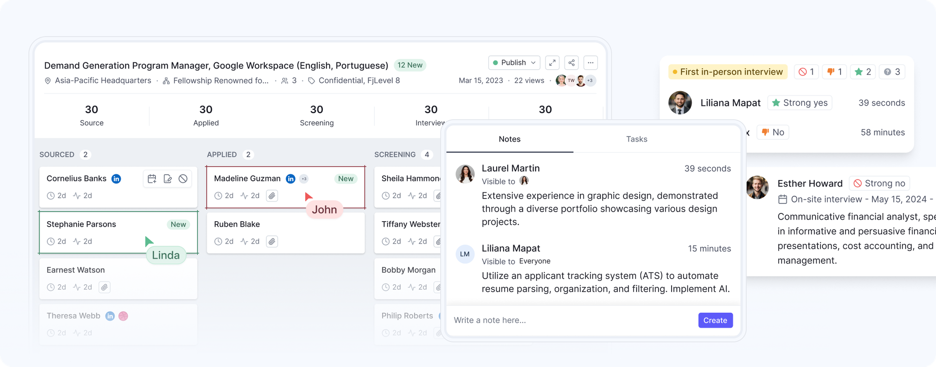Click the First in-person interview label
Screen dimensions: 936x367
point(728,72)
